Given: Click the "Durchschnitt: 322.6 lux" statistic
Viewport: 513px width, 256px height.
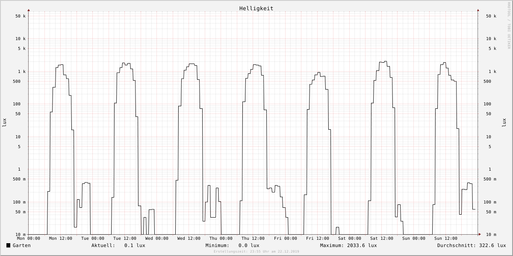Looking at the screenshot, I should 472,245.
